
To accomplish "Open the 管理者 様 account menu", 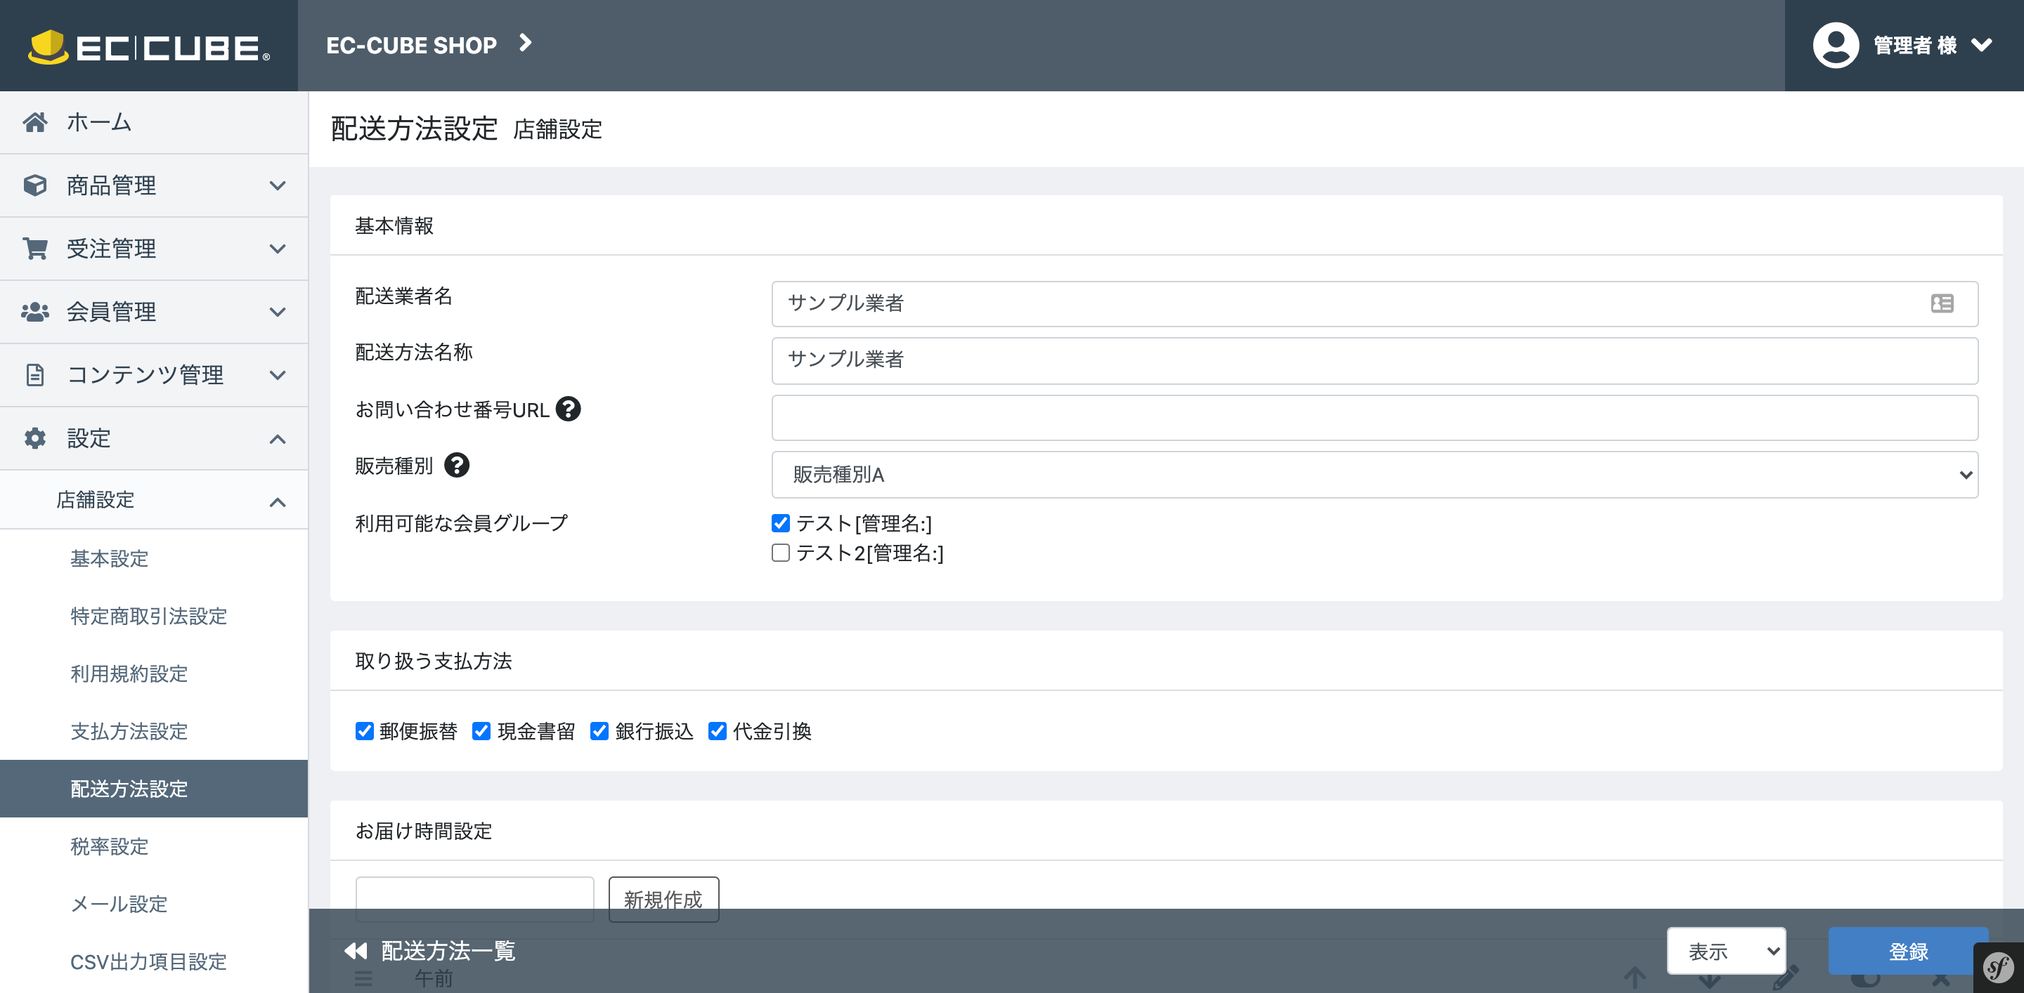I will [x=1904, y=46].
